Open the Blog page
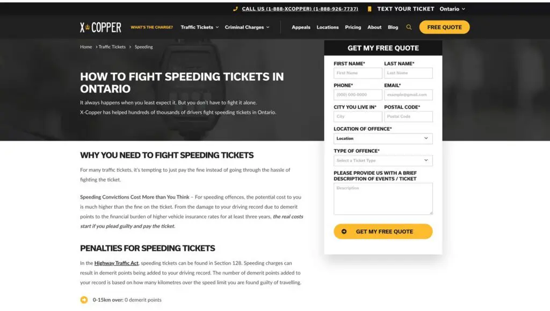 pos(393,27)
